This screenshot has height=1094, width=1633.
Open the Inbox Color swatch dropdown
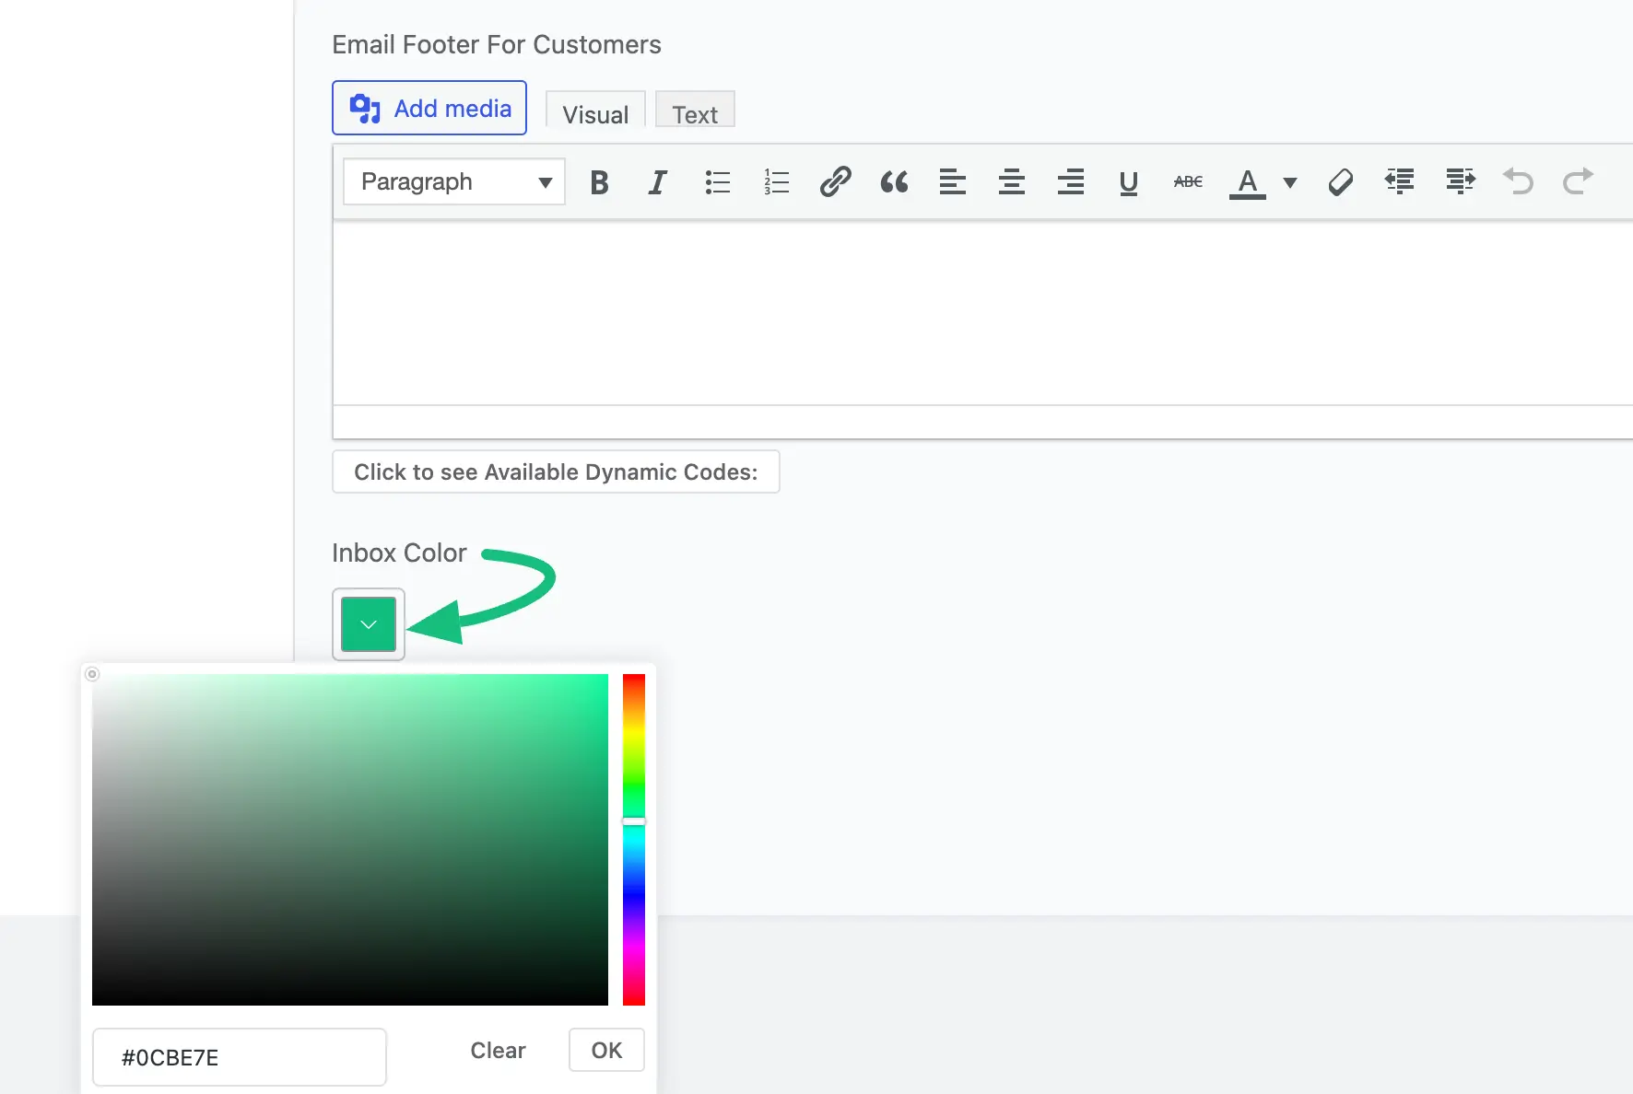(x=369, y=624)
